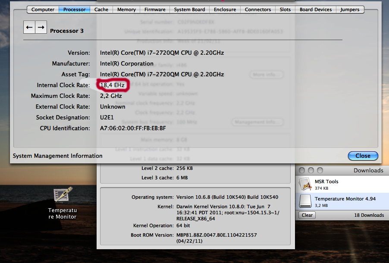Select the System Board tab
The height and width of the screenshot is (263, 389).
[189, 9]
